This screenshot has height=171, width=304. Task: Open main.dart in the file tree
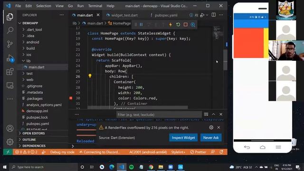[x=37, y=67]
